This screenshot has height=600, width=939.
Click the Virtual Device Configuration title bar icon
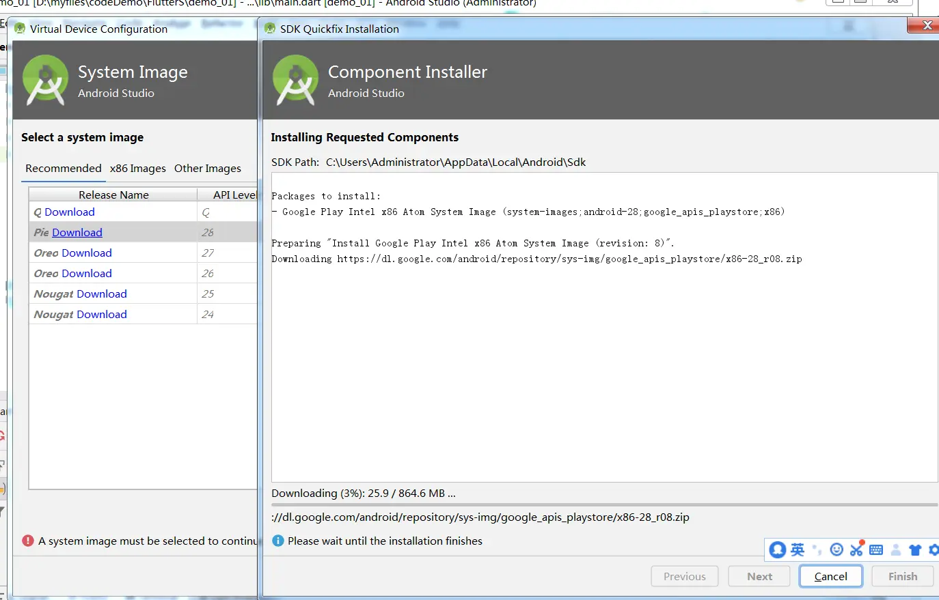click(20, 29)
